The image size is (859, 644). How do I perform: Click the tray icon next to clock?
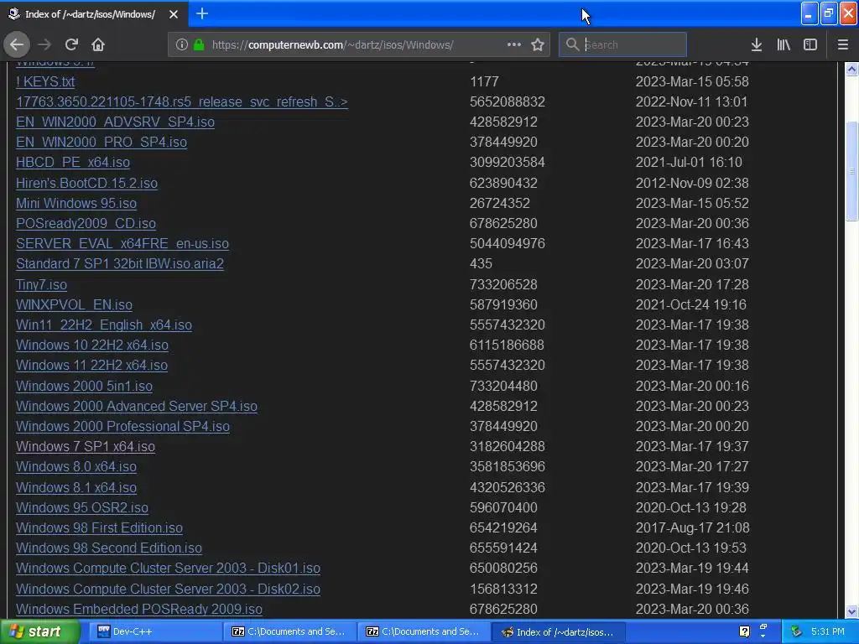coord(796,631)
